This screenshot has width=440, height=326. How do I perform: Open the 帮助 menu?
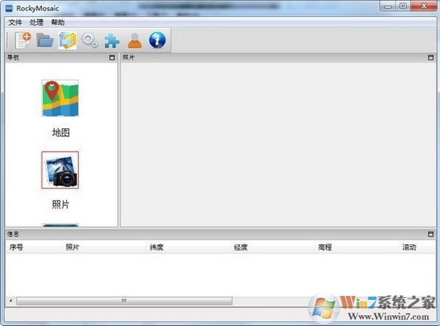58,23
